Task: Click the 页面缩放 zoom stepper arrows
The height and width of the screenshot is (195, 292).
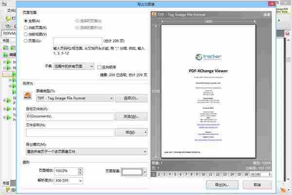Action: point(79,171)
